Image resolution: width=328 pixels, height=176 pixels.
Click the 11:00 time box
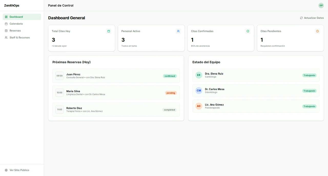[59, 110]
